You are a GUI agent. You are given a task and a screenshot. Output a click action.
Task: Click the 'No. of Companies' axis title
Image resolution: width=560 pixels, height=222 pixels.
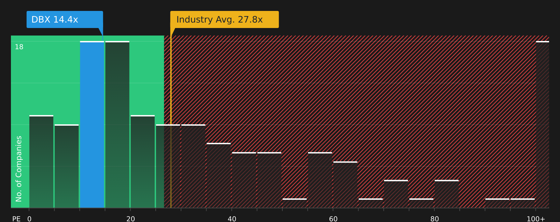[x=19, y=169]
